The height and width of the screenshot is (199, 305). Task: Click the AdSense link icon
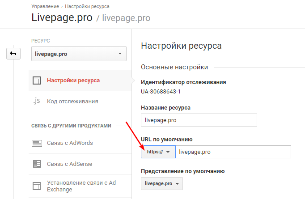point(37,164)
